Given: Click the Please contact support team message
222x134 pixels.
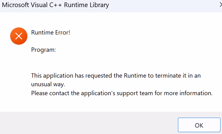Looking at the screenshot, I should click(122, 93).
